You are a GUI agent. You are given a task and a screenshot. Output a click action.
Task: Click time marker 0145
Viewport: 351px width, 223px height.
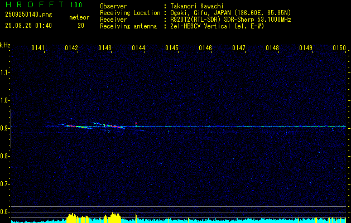(x=172, y=48)
